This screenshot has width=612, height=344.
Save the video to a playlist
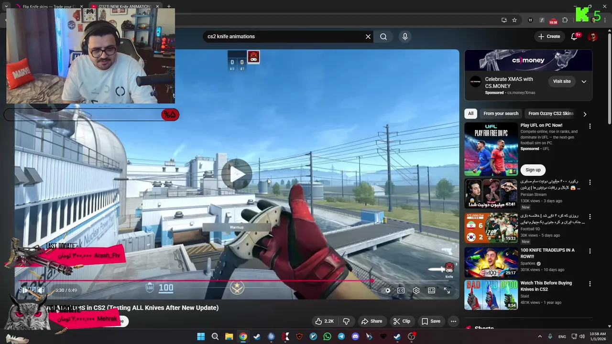click(x=431, y=321)
